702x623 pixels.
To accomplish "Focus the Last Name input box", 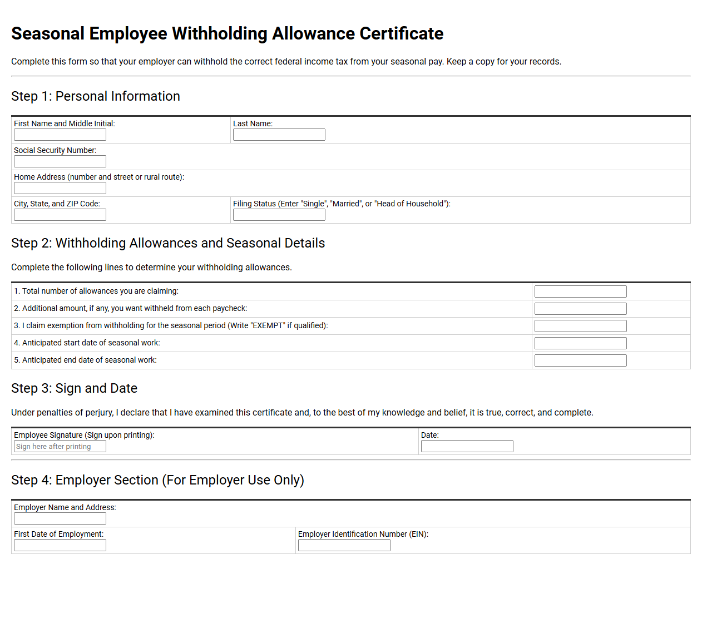I will click(x=279, y=135).
